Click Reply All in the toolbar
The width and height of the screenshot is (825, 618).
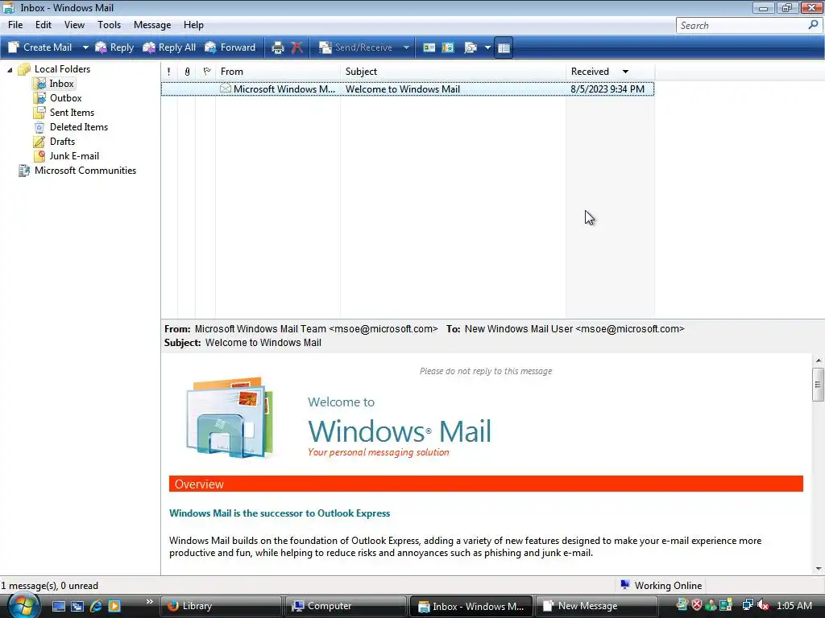point(169,47)
